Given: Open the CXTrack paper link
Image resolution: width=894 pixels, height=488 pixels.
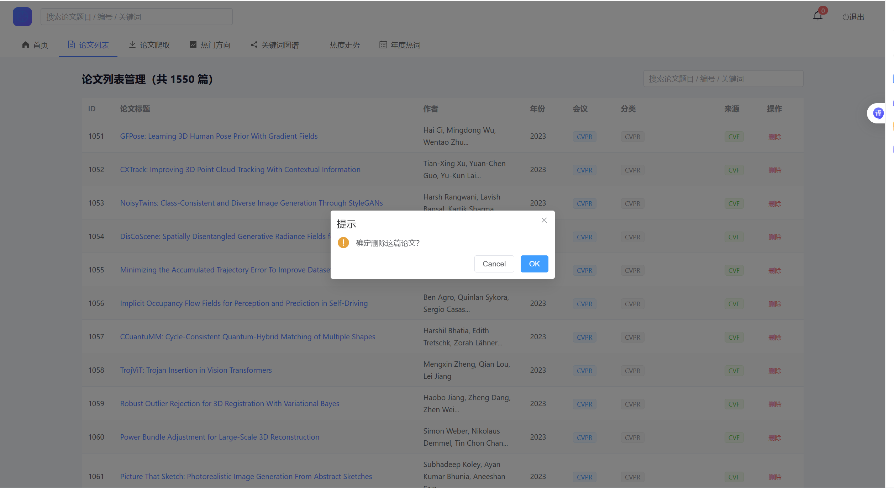Looking at the screenshot, I should click(240, 169).
